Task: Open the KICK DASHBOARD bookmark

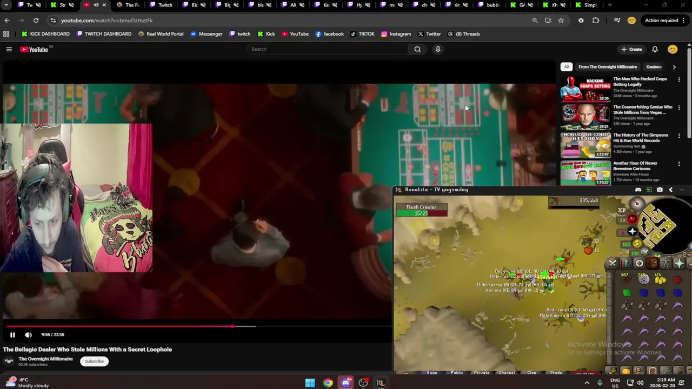Action: tap(45, 34)
